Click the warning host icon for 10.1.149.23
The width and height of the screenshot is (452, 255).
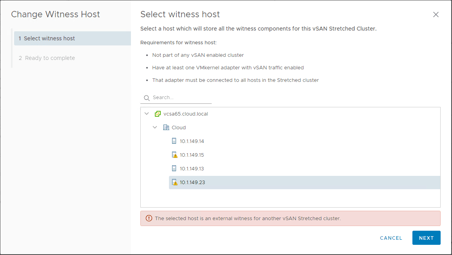(175, 182)
